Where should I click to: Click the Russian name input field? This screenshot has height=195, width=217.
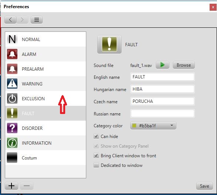click(163, 113)
